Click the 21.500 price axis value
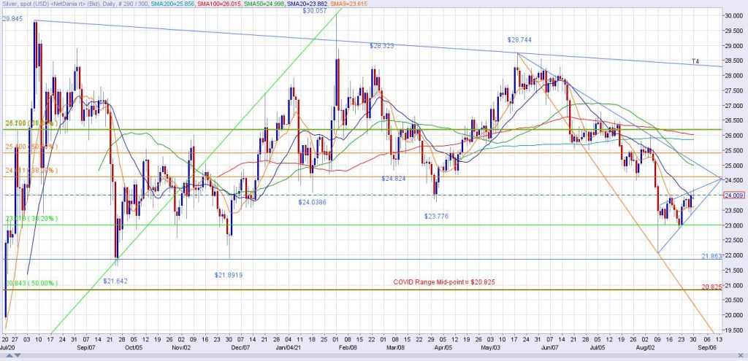The width and height of the screenshot is (748, 361). pos(735,270)
